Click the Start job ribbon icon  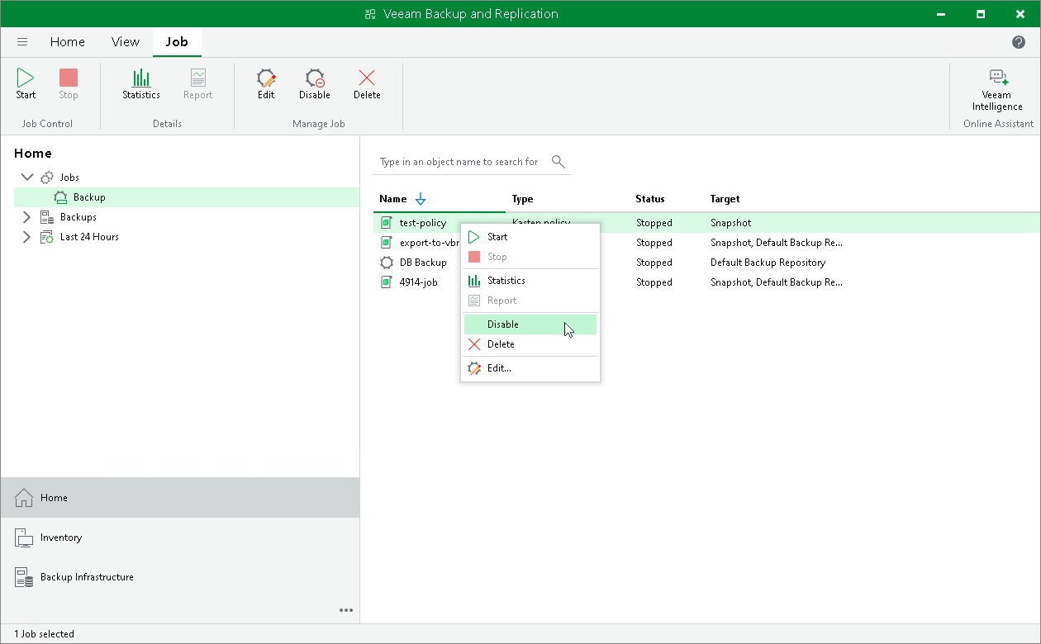[x=26, y=78]
